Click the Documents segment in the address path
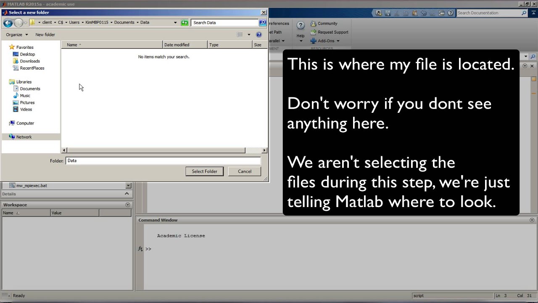Screen dimensions: 538x303 coord(124,22)
